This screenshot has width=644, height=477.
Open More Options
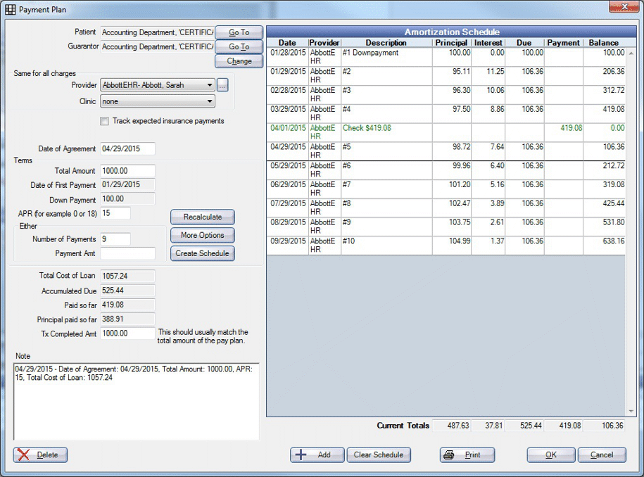202,235
